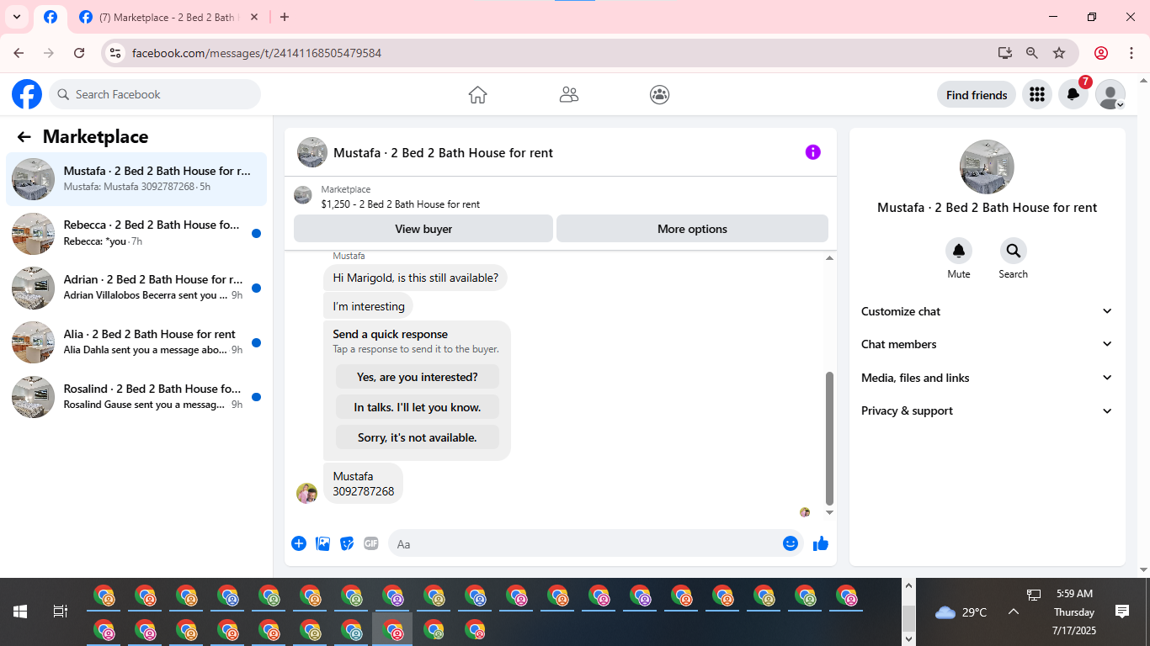Close the Marketplace browser tab
The image size is (1150, 646).
(x=254, y=17)
